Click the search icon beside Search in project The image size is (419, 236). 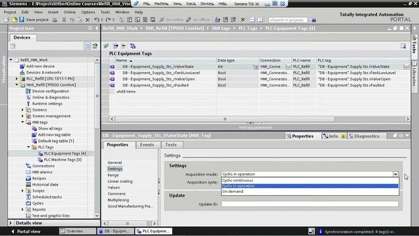coord(313,20)
